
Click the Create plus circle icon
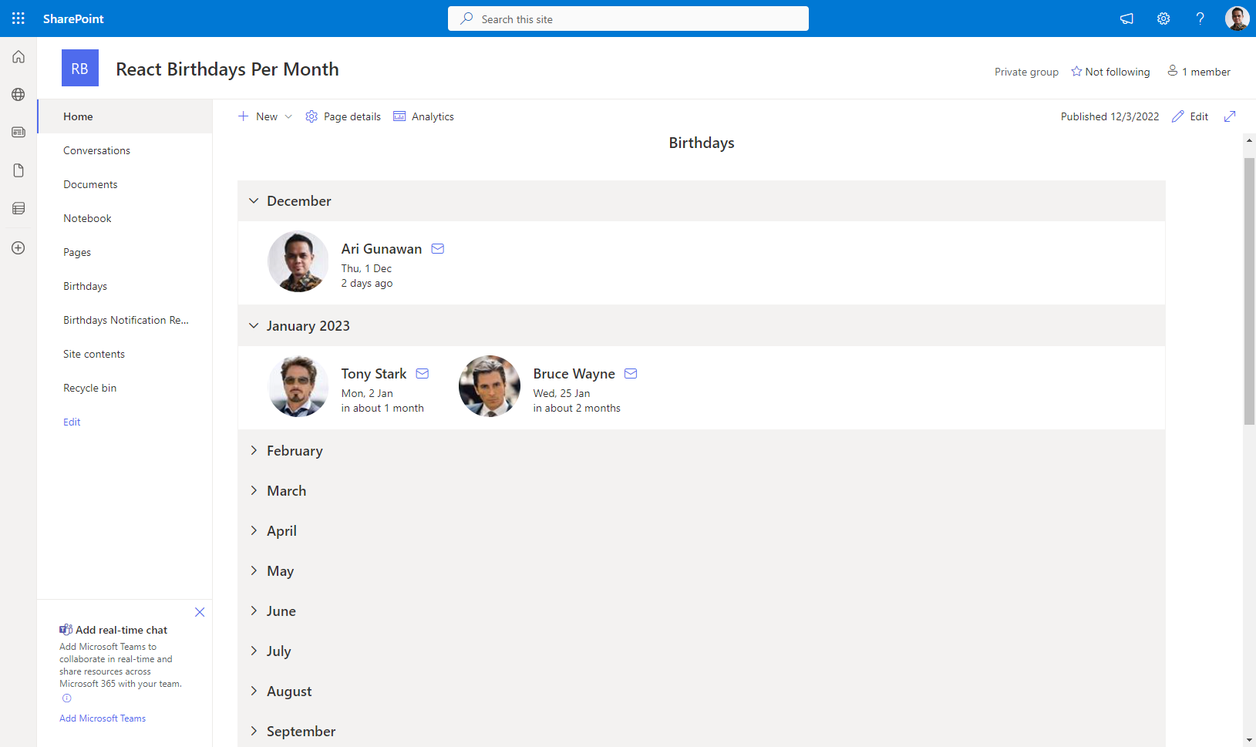point(19,248)
